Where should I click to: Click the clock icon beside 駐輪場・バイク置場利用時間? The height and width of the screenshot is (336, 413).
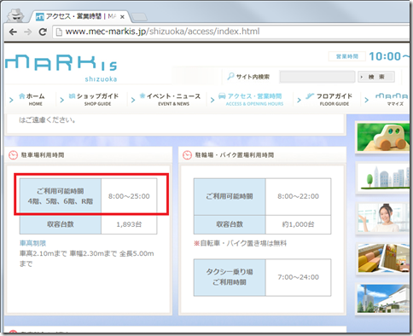pyautogui.click(x=187, y=155)
